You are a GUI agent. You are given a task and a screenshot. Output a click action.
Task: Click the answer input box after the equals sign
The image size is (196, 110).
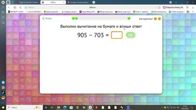pyautogui.click(x=117, y=35)
